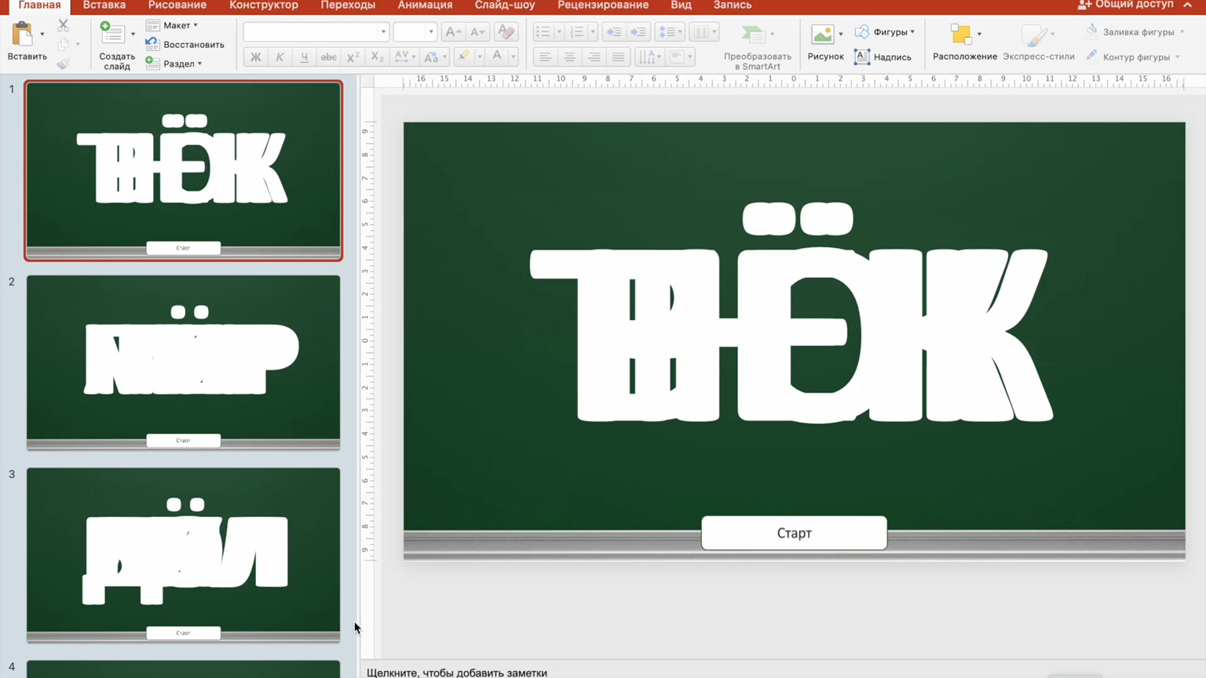Click the Clear formatting eraser icon
Viewport: 1206px width, 678px height.
click(506, 32)
